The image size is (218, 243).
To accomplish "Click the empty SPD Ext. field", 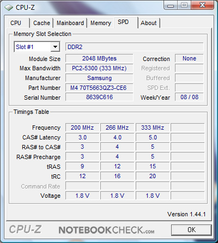I will pos(189,88).
